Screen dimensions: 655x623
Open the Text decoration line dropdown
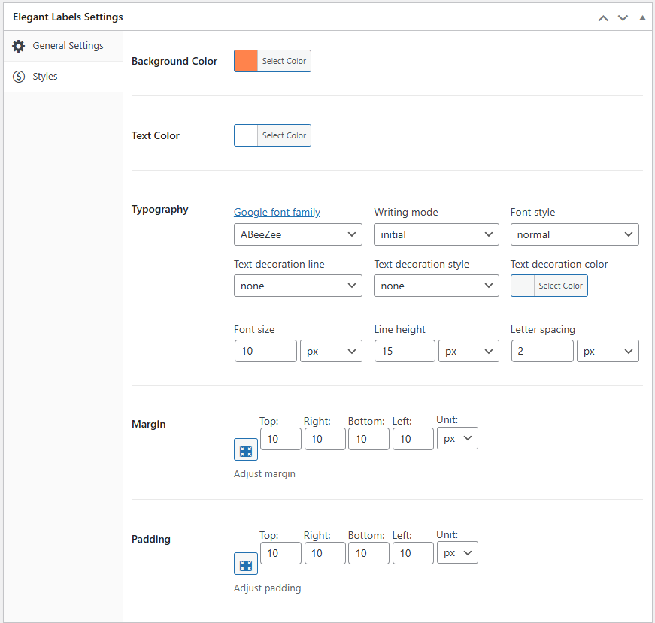pyautogui.click(x=298, y=286)
